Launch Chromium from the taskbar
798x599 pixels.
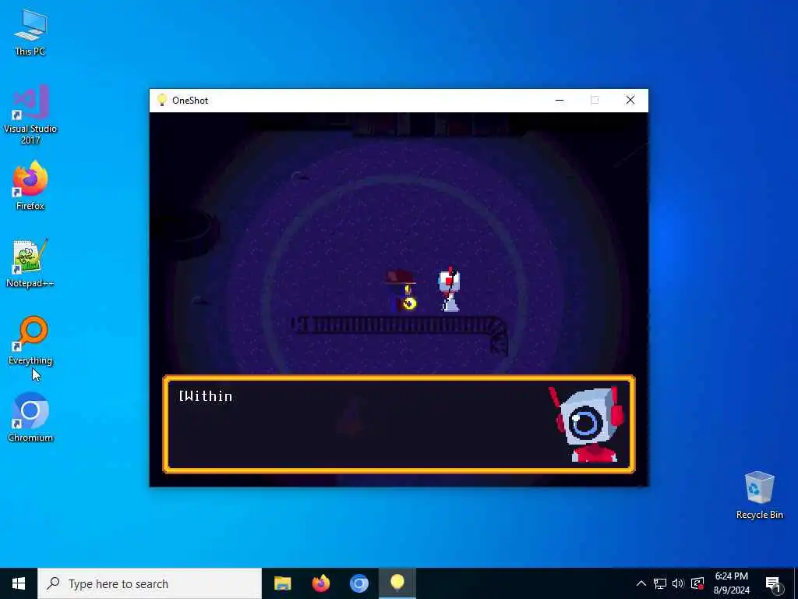tap(358, 583)
